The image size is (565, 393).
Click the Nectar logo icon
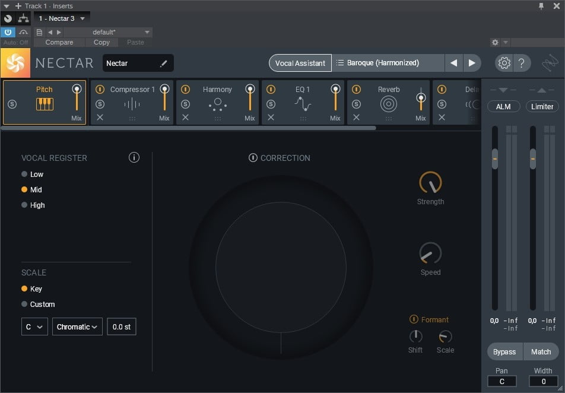pos(15,63)
